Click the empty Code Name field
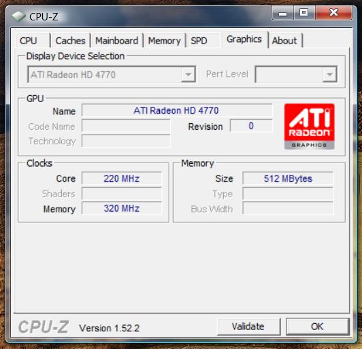This screenshot has width=362, height=349. click(126, 126)
